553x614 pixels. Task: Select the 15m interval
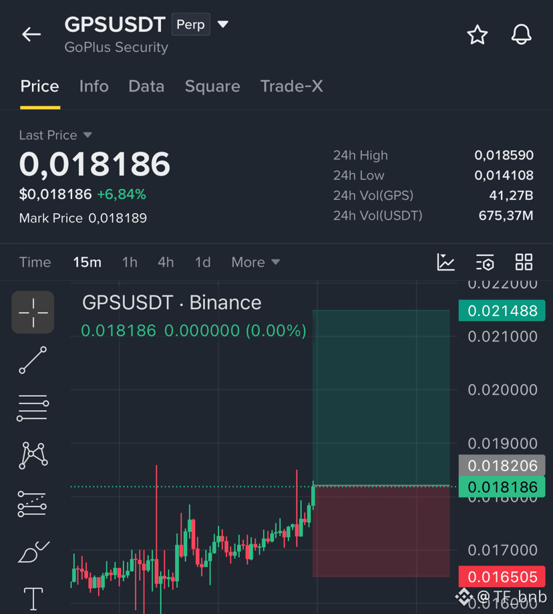tap(87, 262)
